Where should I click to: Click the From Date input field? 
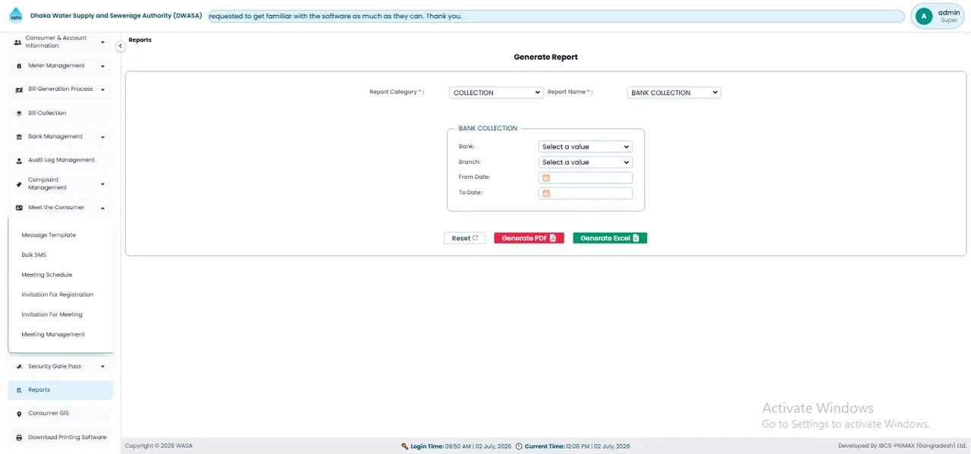click(x=586, y=178)
